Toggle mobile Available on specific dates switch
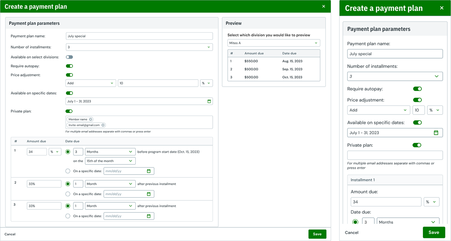The width and height of the screenshot is (451, 241). (417, 122)
